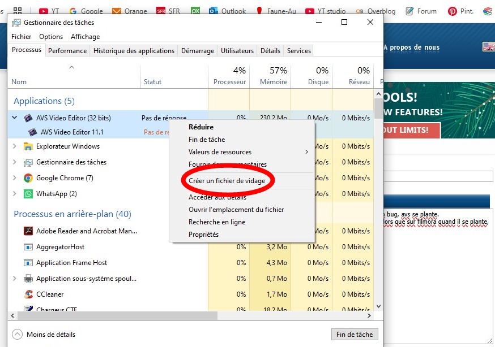
Task: Switch to the Performance tab
Action: pos(67,51)
